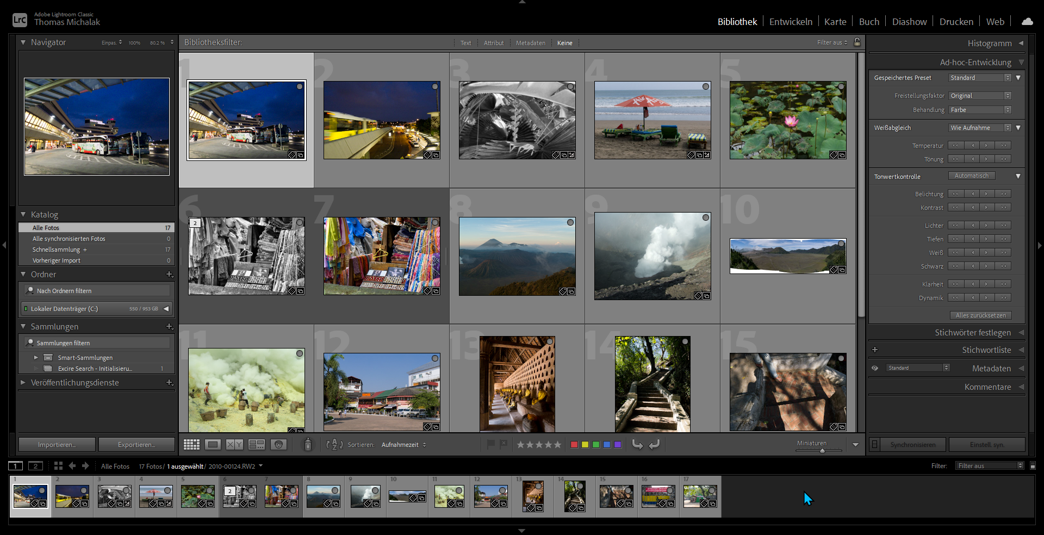The width and height of the screenshot is (1044, 535).
Task: Select the Painter spray can tool
Action: tap(308, 445)
